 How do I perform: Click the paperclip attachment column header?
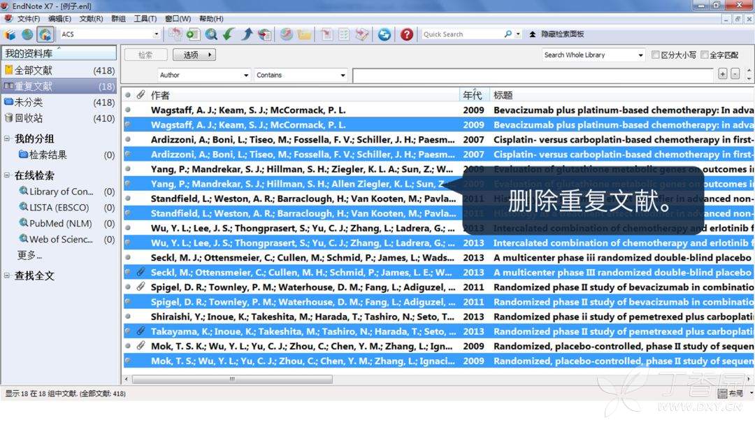141,95
